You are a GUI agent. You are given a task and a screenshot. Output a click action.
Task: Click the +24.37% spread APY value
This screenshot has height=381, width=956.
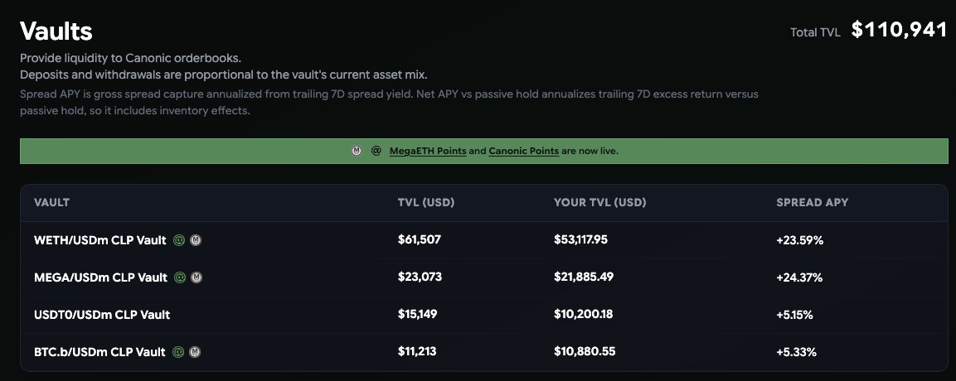click(x=799, y=277)
